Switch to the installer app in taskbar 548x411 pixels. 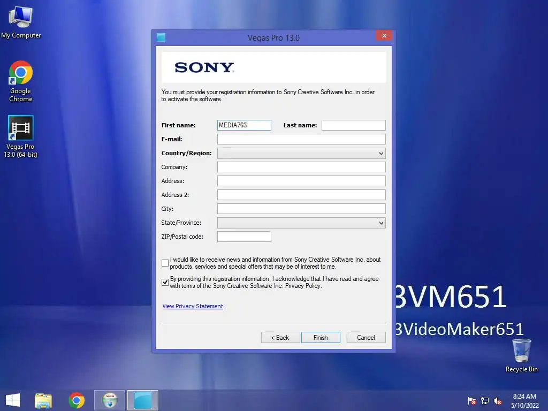coord(110,400)
